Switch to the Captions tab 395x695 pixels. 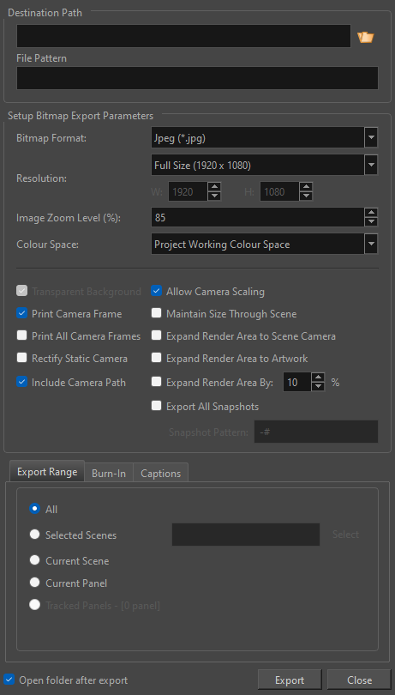[x=161, y=473]
